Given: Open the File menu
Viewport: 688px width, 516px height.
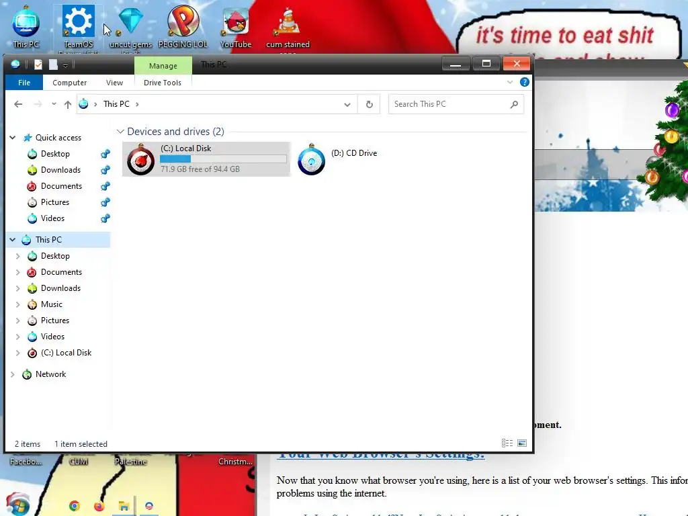Looking at the screenshot, I should pyautogui.click(x=24, y=83).
